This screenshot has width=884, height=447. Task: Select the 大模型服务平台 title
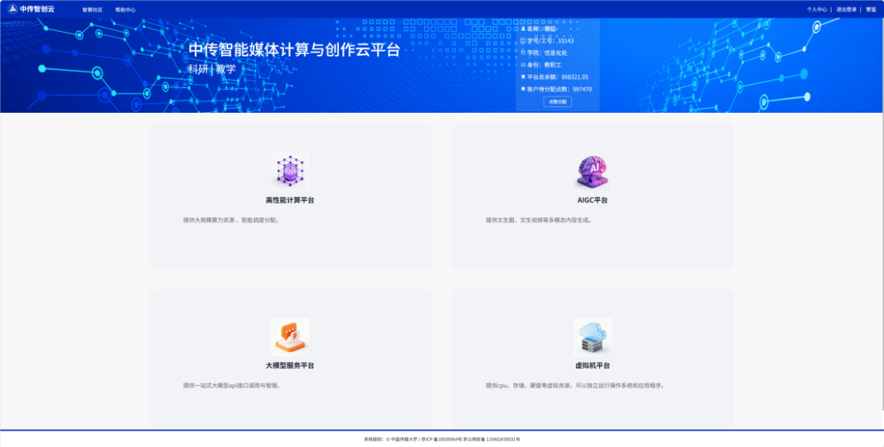click(290, 366)
